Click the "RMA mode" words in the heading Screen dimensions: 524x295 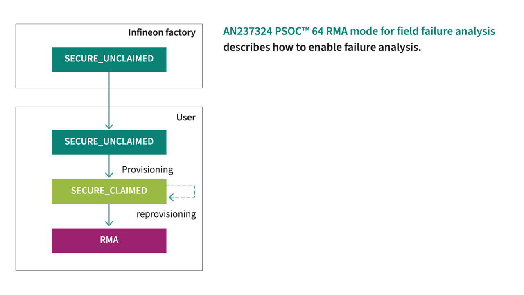348,32
